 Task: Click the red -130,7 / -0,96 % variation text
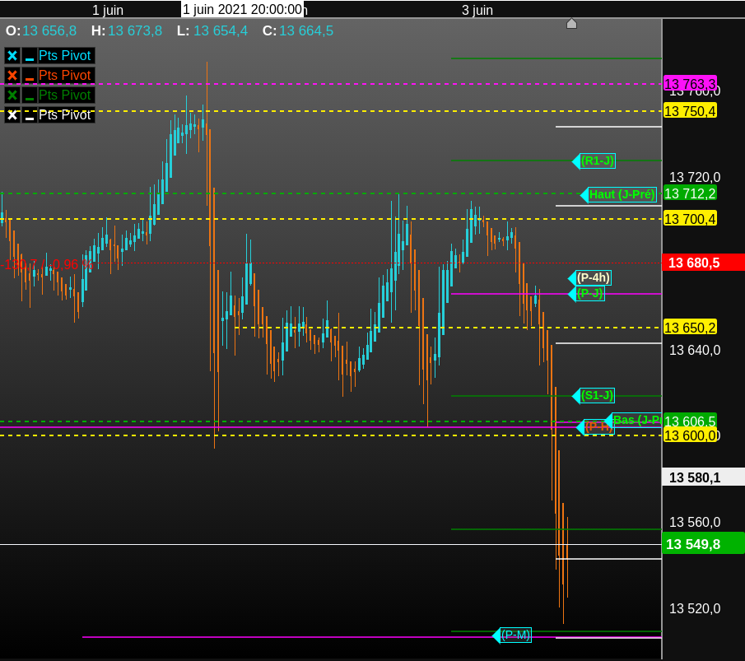47,264
